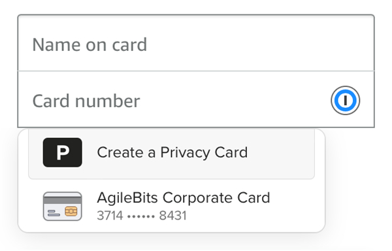
Task: Click the "Card number" placeholder text
Action: [x=86, y=101]
